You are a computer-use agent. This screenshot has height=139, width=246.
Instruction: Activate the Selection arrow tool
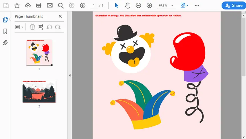(x=117, y=6)
